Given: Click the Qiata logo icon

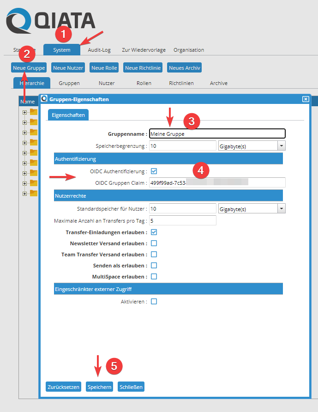Looking at the screenshot, I should pos(18,21).
